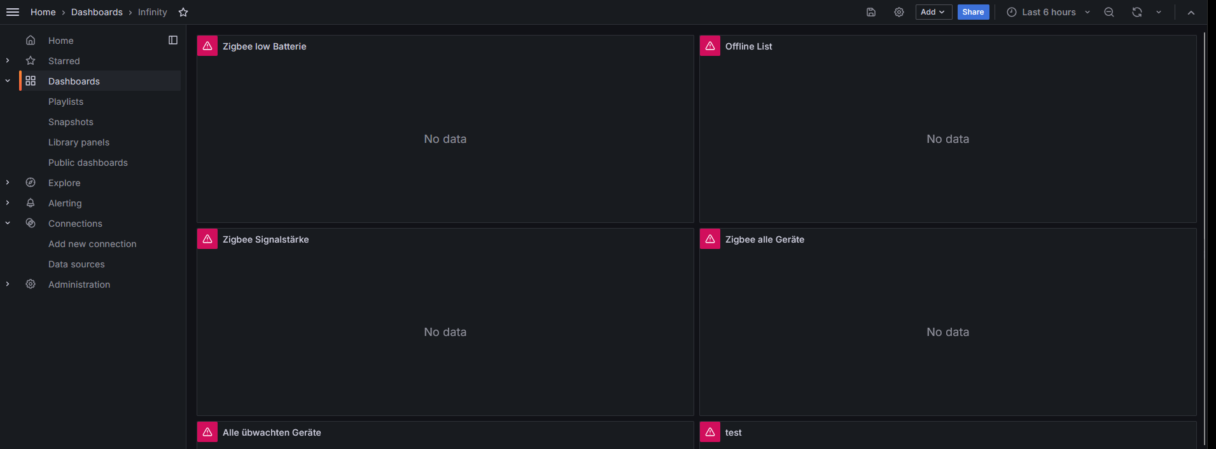Select Library panels in sidebar
Screen dimensions: 1216x449
[x=79, y=142]
